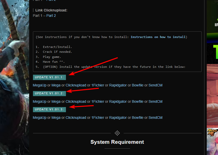Click the UPDATE V1.01.2 label button
This screenshot has width=218, height=155.
pyautogui.click(x=49, y=94)
